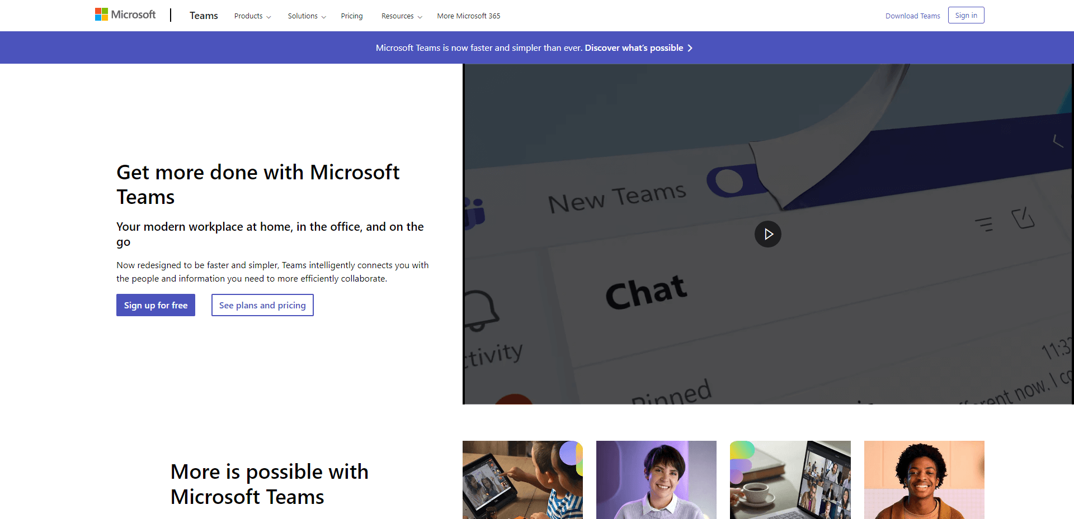Go to More Microsoft 365
The image size is (1074, 519).
(469, 16)
